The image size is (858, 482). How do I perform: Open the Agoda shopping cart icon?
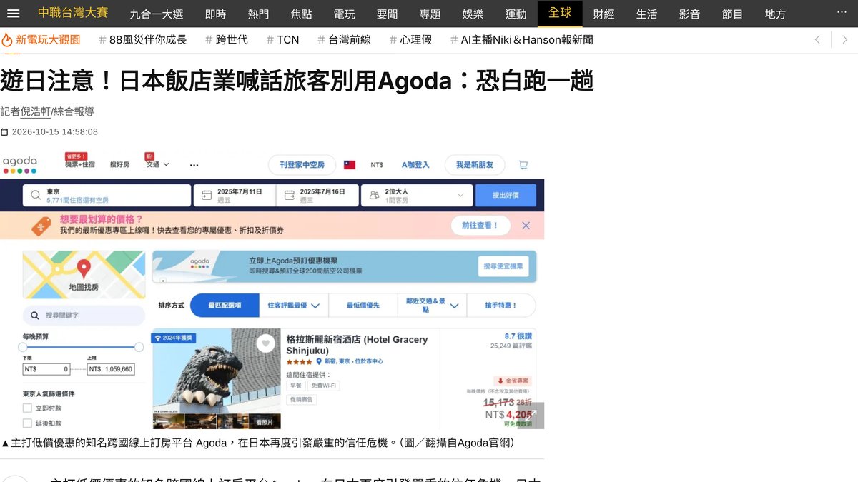coord(523,165)
